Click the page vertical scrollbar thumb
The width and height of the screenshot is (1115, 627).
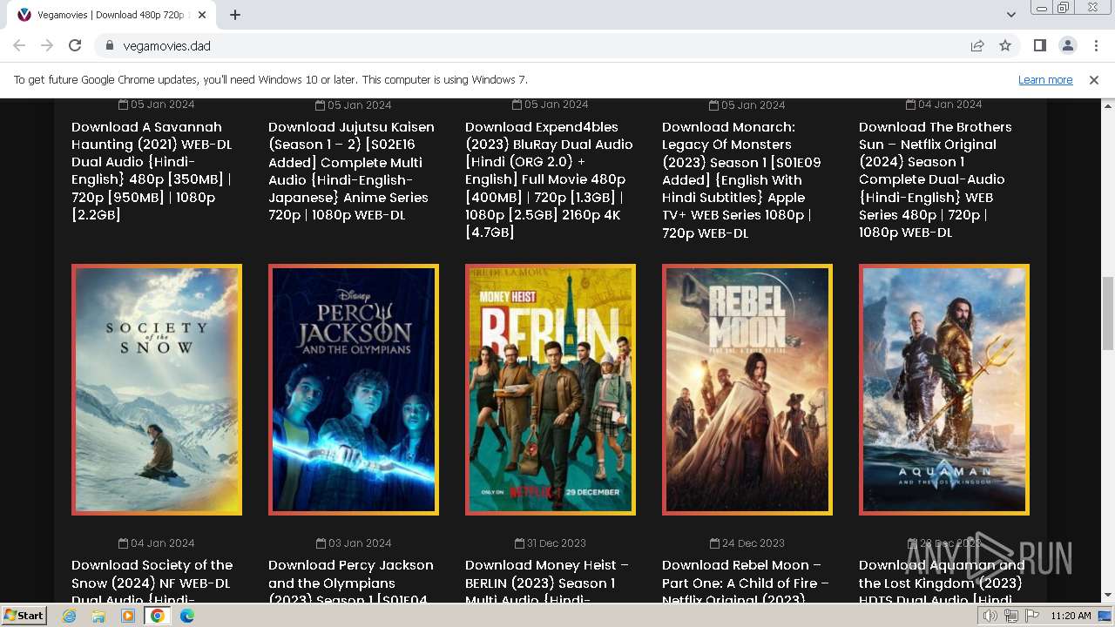pyautogui.click(x=1107, y=313)
